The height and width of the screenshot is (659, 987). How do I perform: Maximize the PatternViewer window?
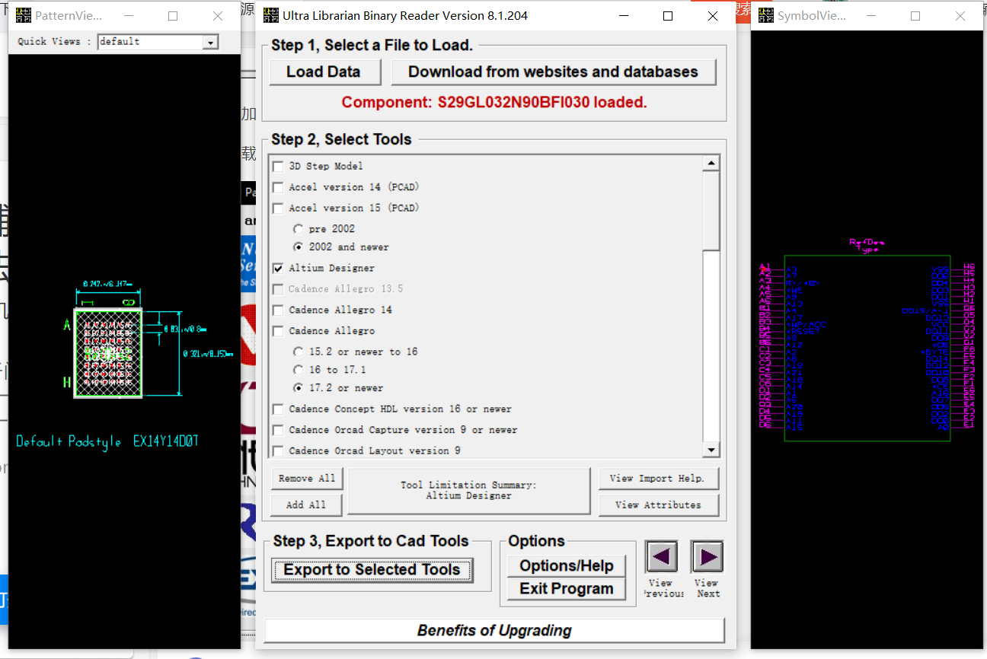[173, 16]
